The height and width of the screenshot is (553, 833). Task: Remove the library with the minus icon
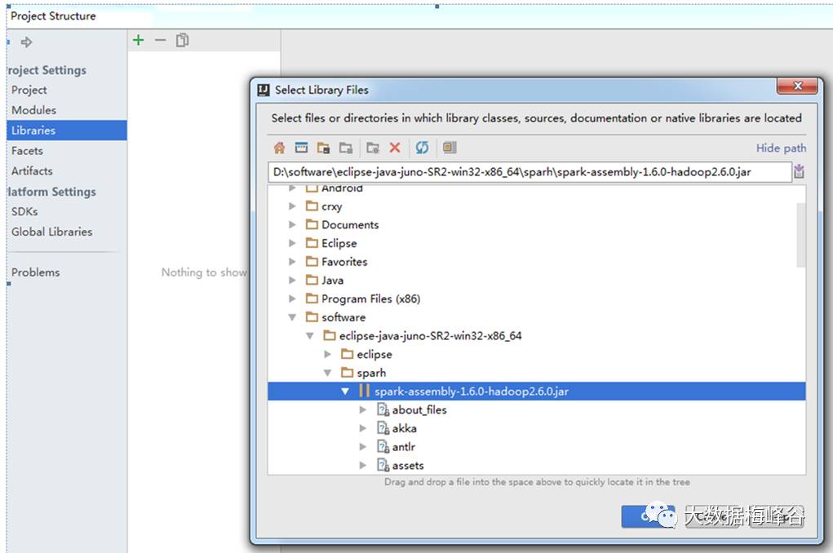pos(161,40)
